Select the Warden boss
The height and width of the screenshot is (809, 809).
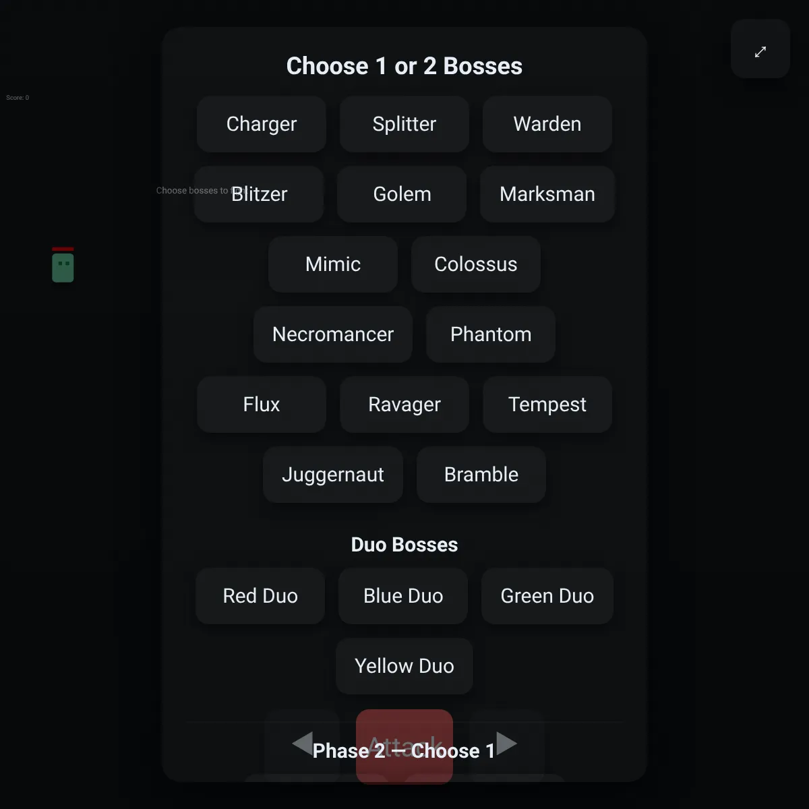coord(547,124)
